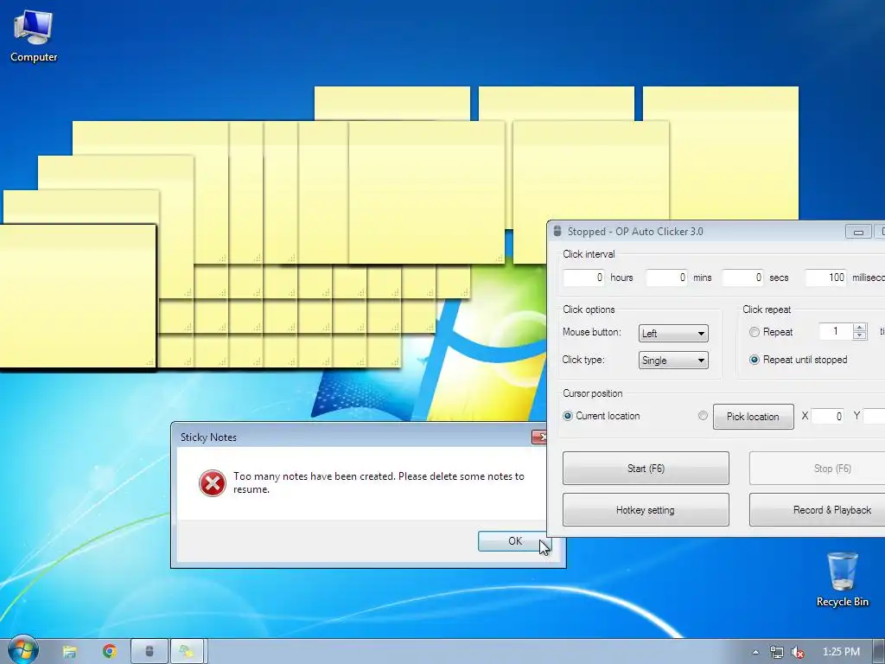This screenshot has width=885, height=664.
Task: Open the taskbar clock showing 1:25 PM
Action: point(841,652)
